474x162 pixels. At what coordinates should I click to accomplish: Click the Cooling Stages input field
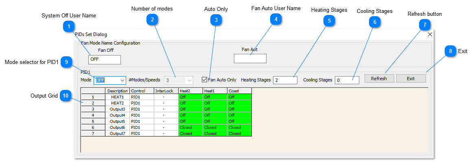(347, 80)
